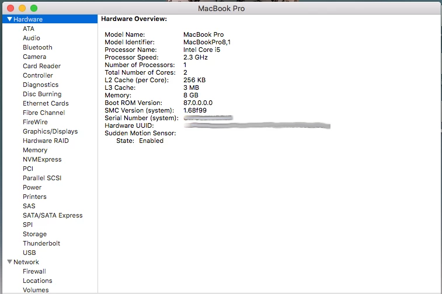This screenshot has width=442, height=294.
Task: Click the red close window button
Action: [11, 8]
